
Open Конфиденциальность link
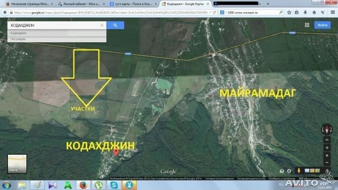(x=251, y=178)
